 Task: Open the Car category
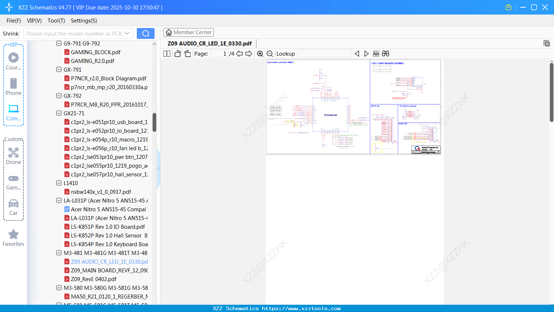[x=13, y=207]
